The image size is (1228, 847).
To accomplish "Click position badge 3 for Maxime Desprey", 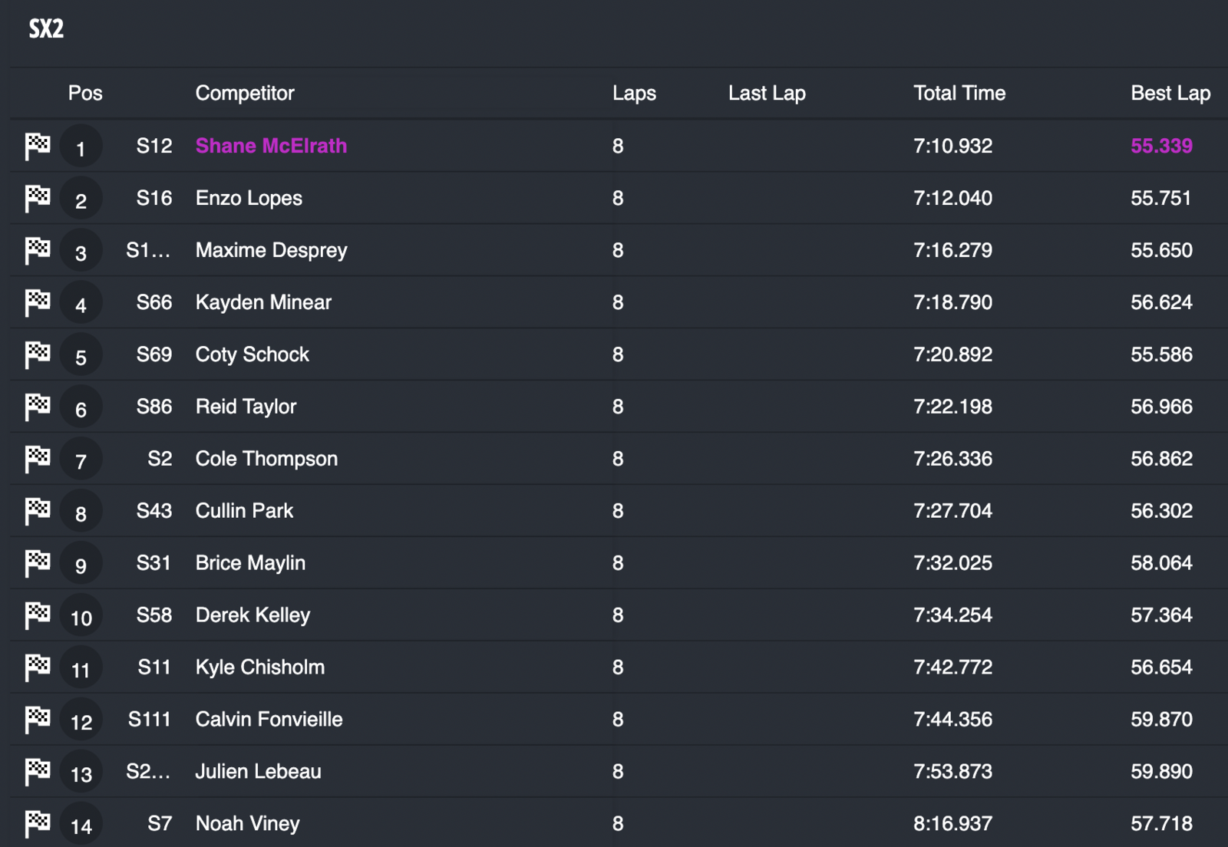I will [81, 251].
